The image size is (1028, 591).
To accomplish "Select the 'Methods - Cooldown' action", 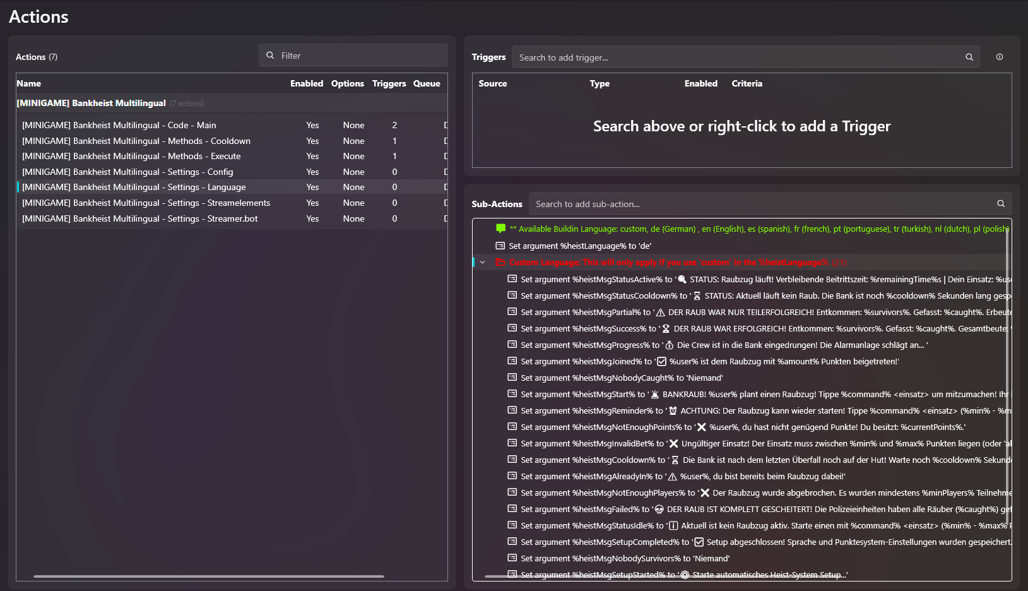I will coord(232,141).
